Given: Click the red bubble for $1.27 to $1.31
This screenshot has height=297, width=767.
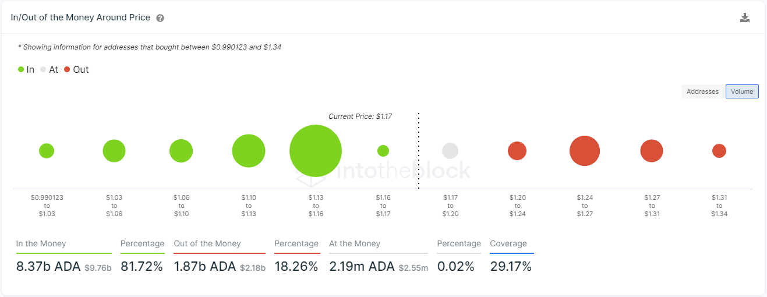Looking at the screenshot, I should click(x=652, y=151).
